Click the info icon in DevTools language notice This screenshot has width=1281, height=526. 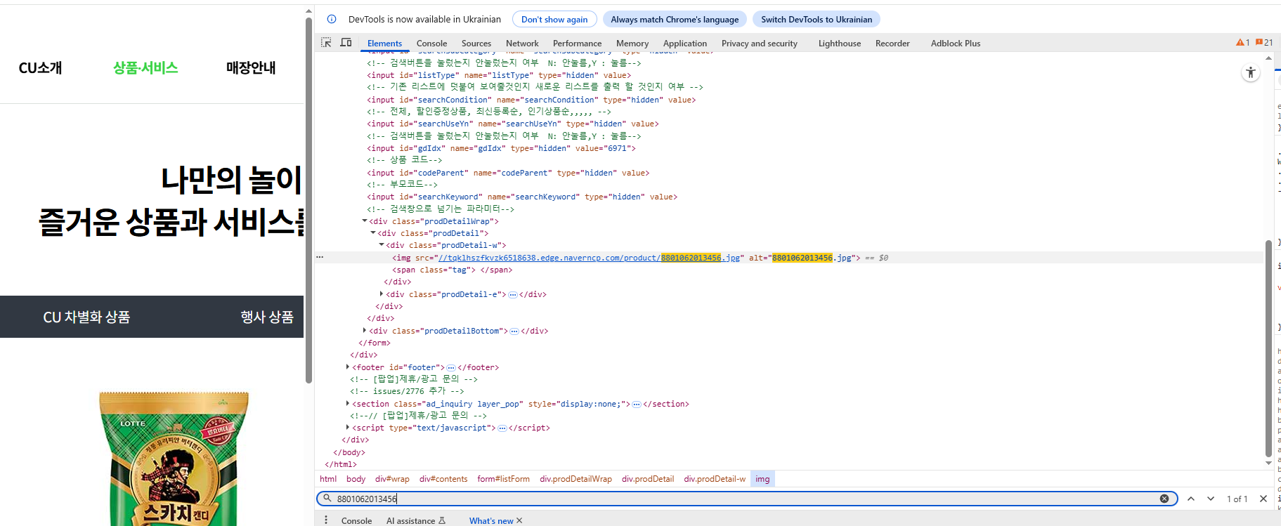click(x=332, y=19)
